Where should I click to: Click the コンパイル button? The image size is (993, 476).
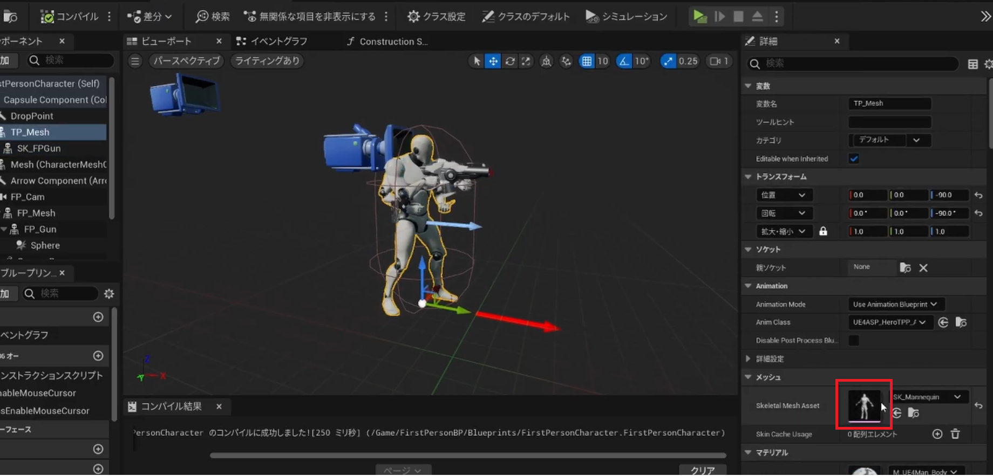tap(70, 17)
